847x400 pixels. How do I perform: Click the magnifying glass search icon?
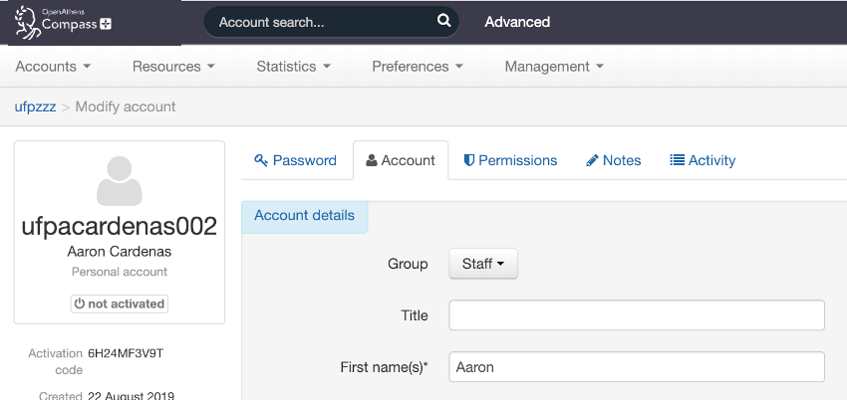(x=443, y=21)
